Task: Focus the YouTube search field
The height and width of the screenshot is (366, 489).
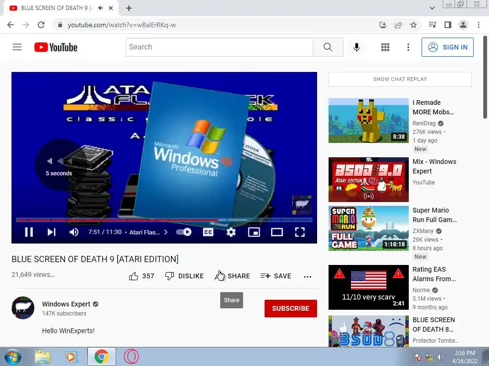Action: coord(219,47)
